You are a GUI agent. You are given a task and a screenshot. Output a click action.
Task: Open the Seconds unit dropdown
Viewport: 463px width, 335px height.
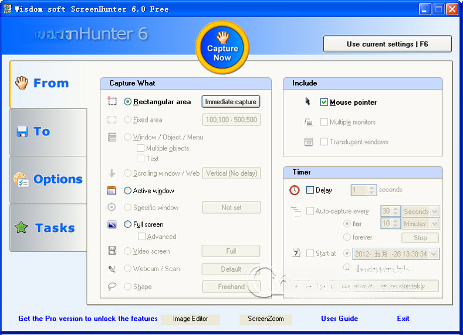434,211
